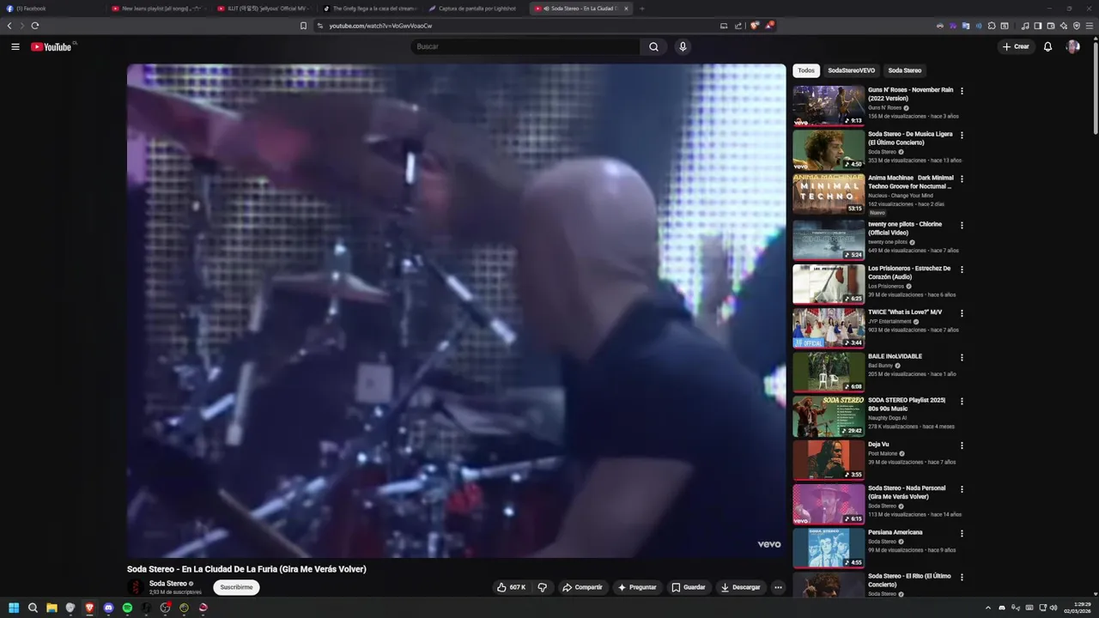Image resolution: width=1099 pixels, height=618 pixels.
Task: Click the Guardar save button
Action: [689, 587]
